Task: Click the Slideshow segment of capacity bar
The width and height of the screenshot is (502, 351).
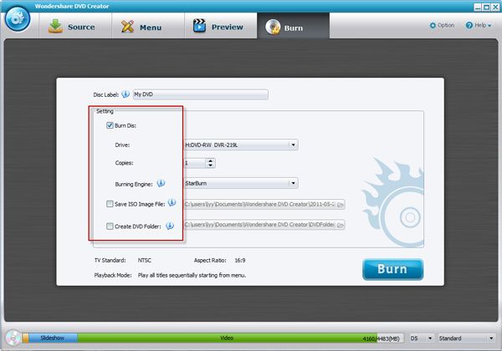Action: (x=53, y=338)
